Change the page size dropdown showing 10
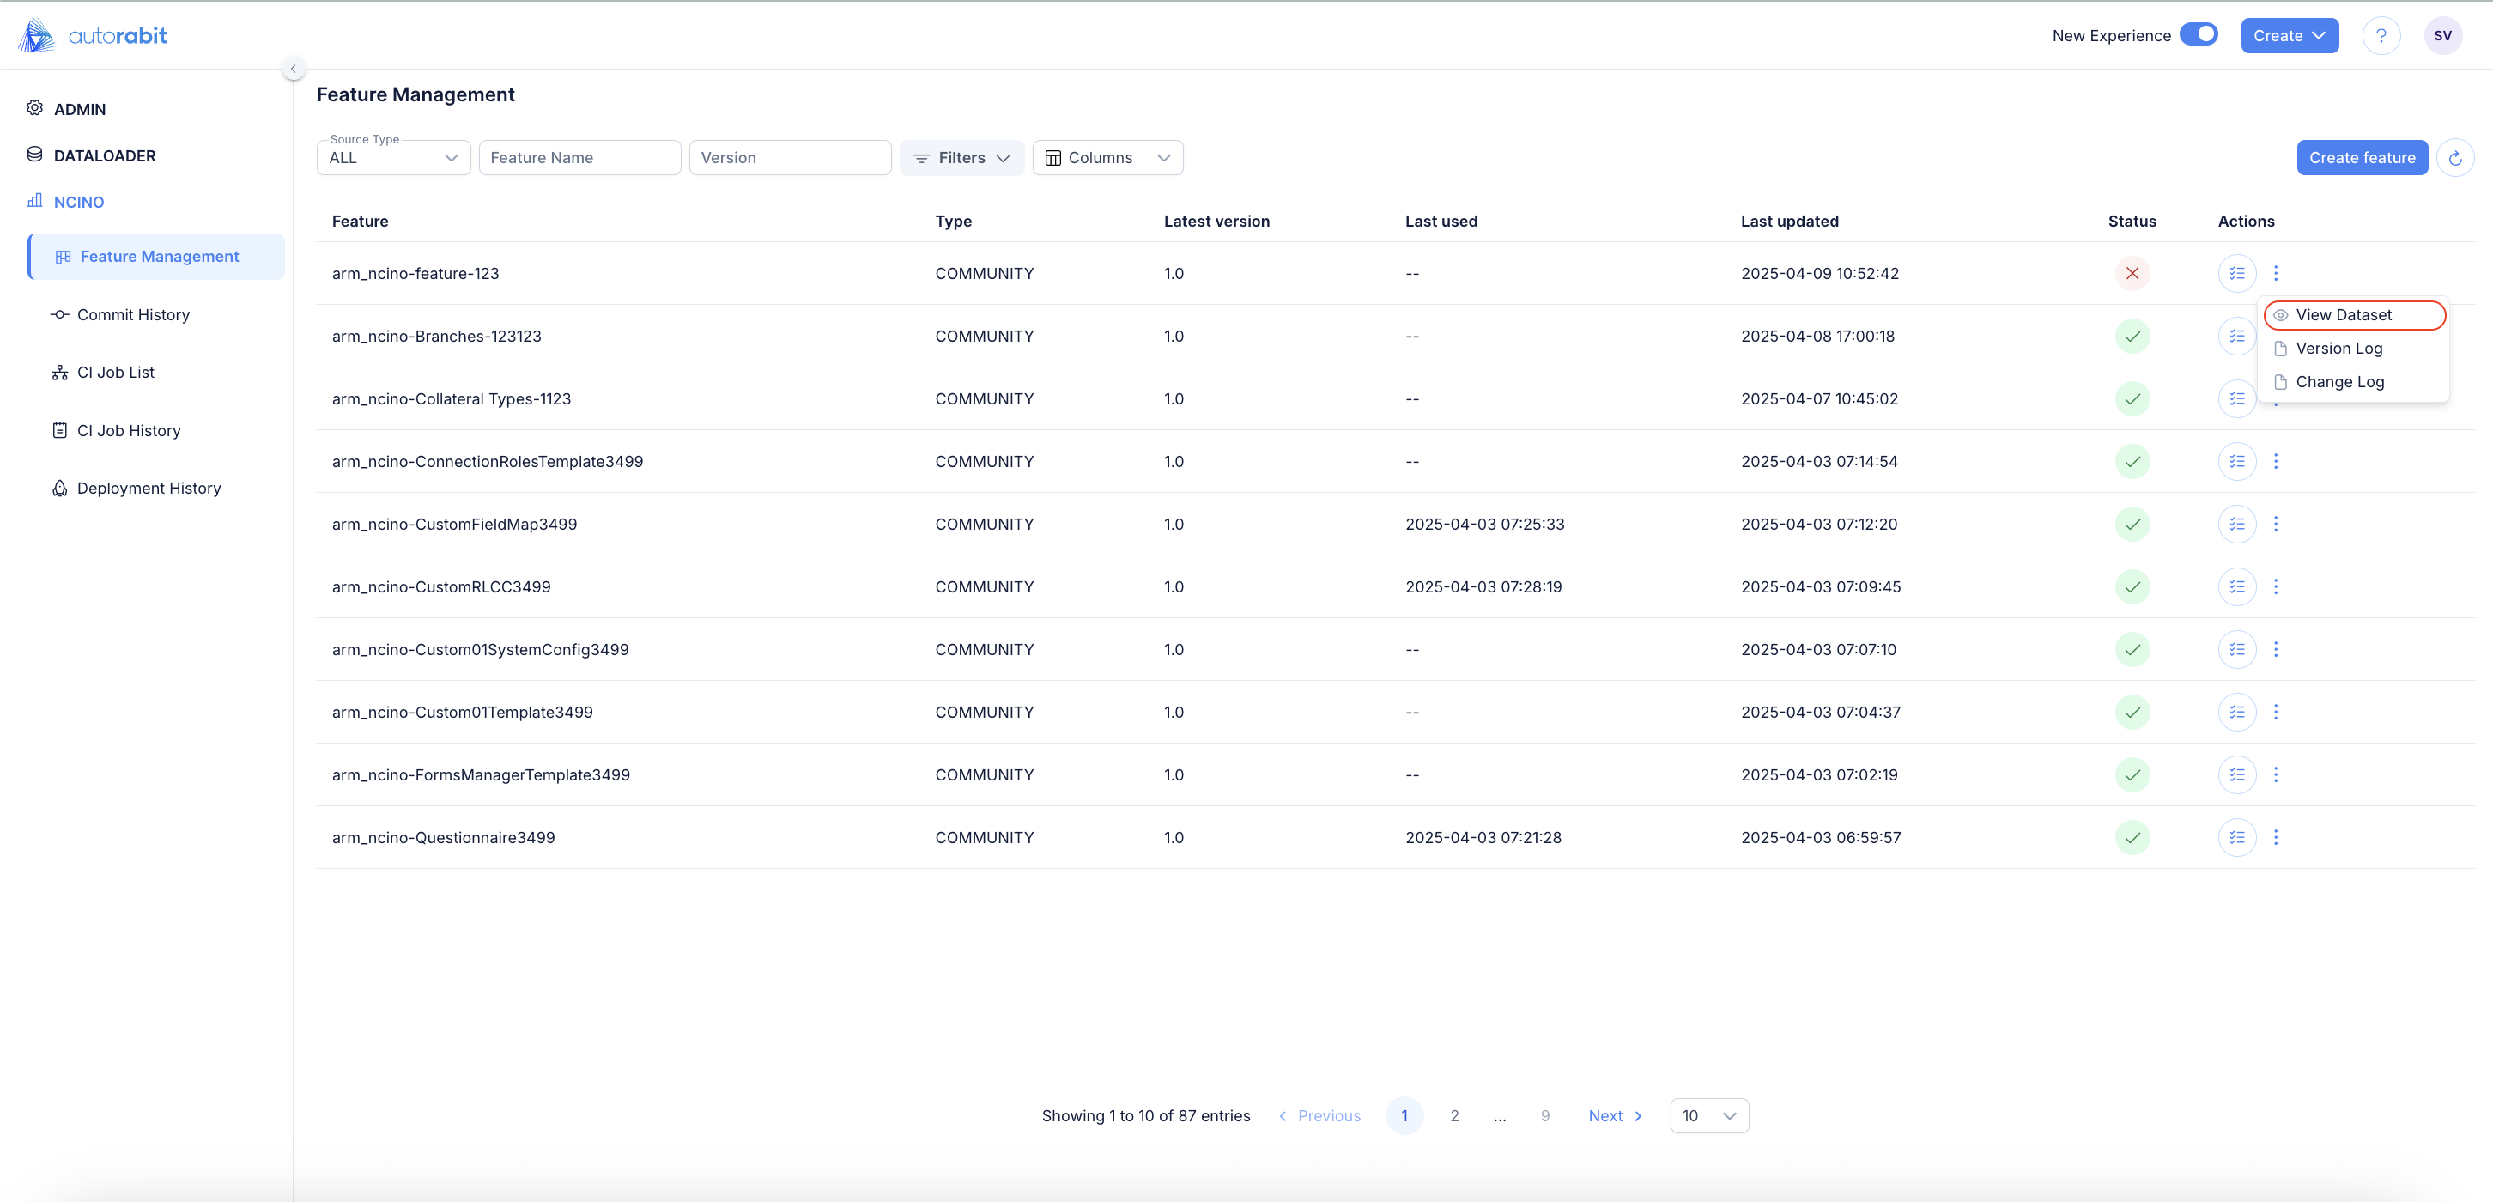 [1708, 1116]
